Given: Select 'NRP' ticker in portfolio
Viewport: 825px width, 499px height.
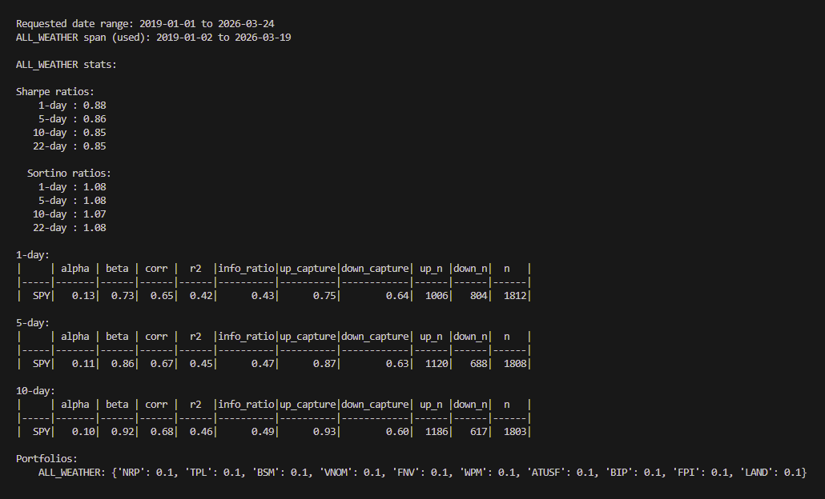Looking at the screenshot, I should 131,473.
